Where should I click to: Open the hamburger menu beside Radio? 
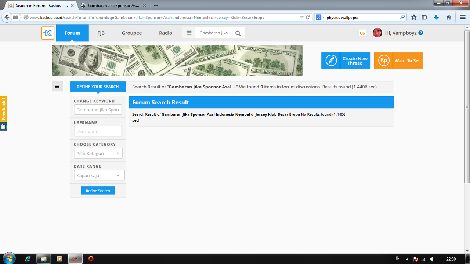click(x=189, y=33)
